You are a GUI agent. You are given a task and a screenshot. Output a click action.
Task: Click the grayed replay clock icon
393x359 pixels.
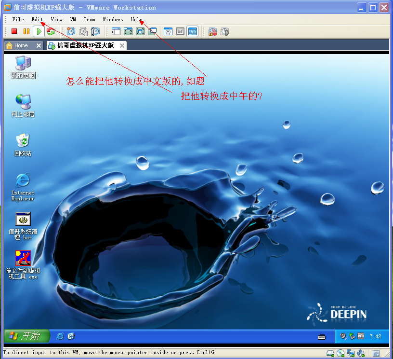point(225,32)
